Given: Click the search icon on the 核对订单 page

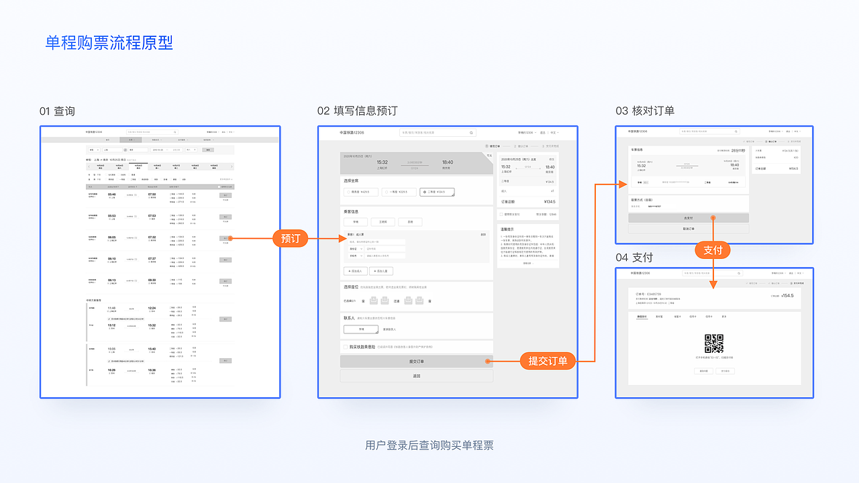Looking at the screenshot, I should [734, 131].
